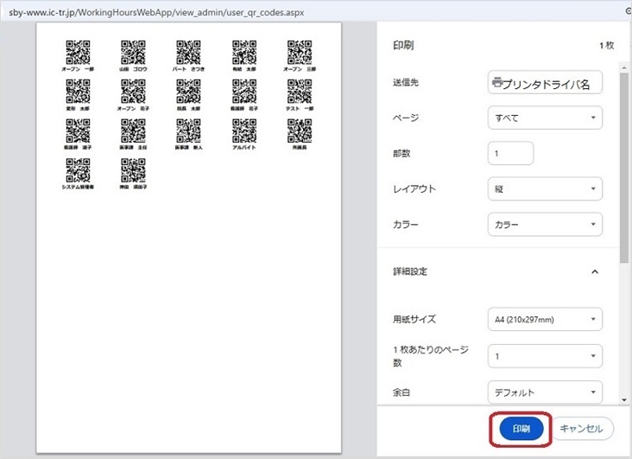Viewport: 632px width, 459px height.
Task: Cancel printing with the キャンセル button
Action: 581,429
